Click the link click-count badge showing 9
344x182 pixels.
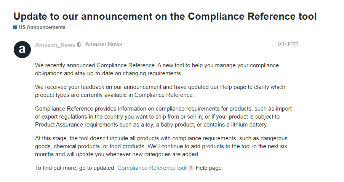click(x=191, y=168)
